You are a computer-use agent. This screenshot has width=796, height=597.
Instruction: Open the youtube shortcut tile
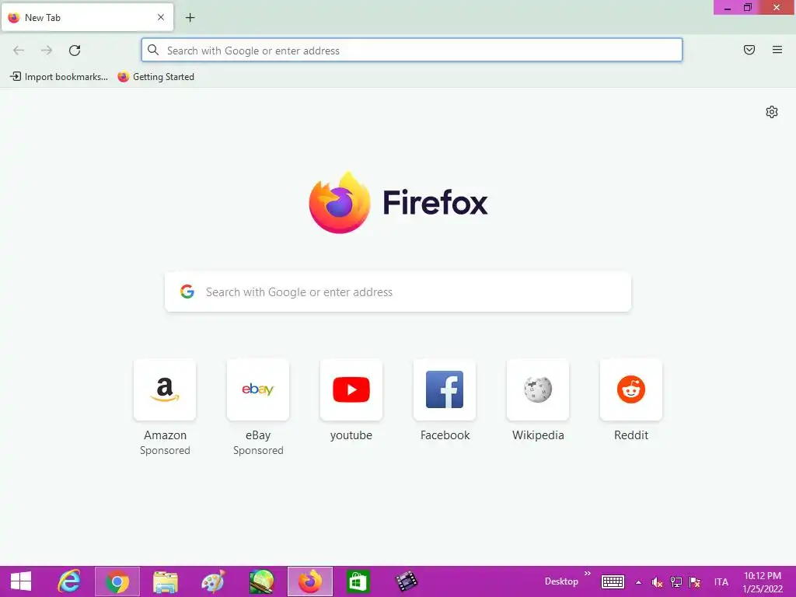(x=351, y=390)
